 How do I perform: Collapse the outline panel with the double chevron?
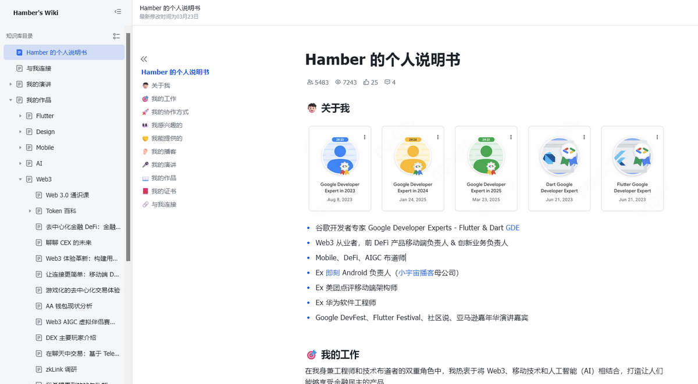tap(144, 59)
